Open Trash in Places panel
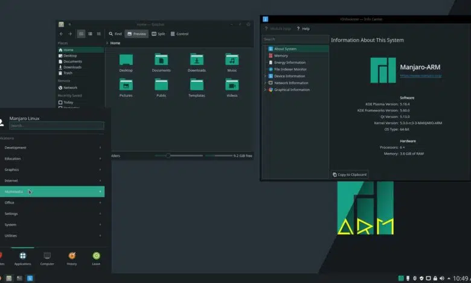Viewport: 471px width, 283px height. (81, 73)
